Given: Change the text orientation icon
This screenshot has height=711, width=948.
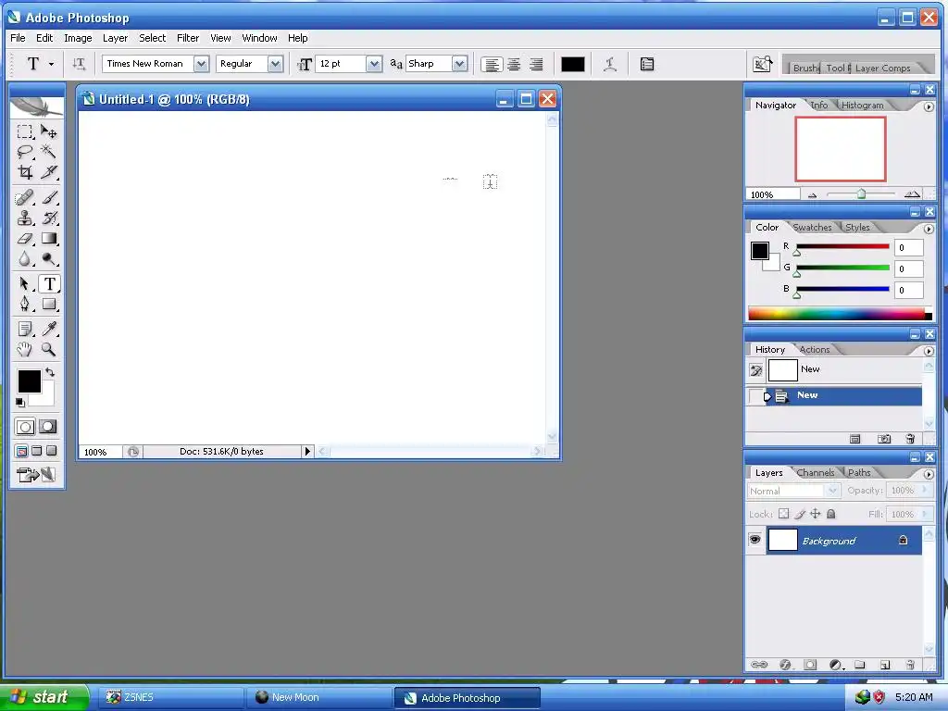Looking at the screenshot, I should 79,64.
